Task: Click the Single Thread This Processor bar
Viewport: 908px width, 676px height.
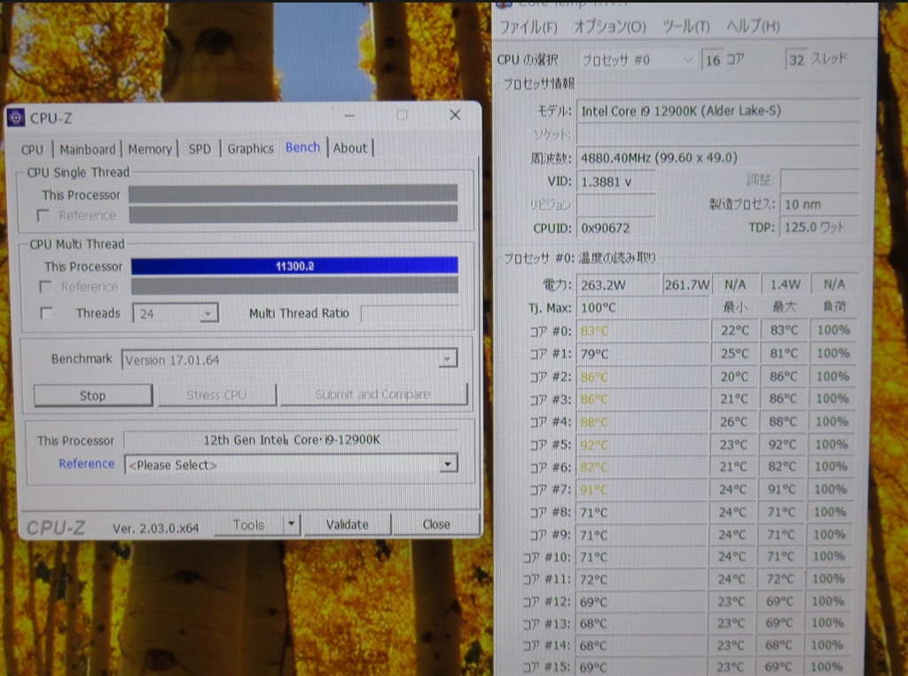Action: click(293, 193)
